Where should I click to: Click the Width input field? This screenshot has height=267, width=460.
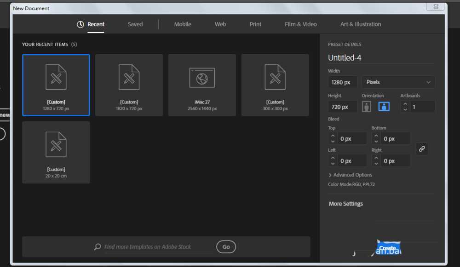coord(342,82)
